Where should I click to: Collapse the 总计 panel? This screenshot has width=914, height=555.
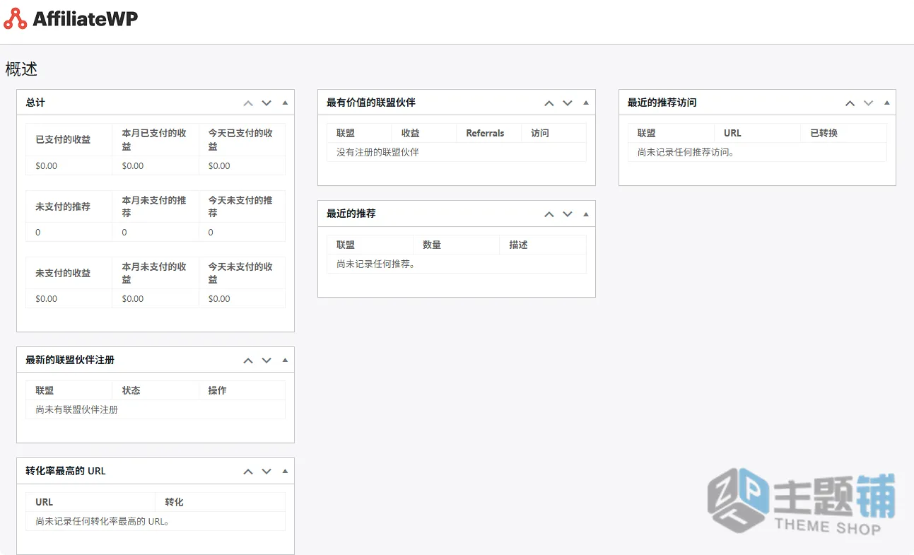[285, 103]
